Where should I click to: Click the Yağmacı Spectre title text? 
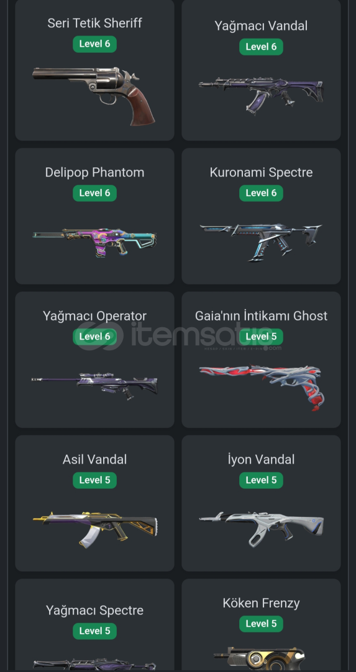[94, 610]
